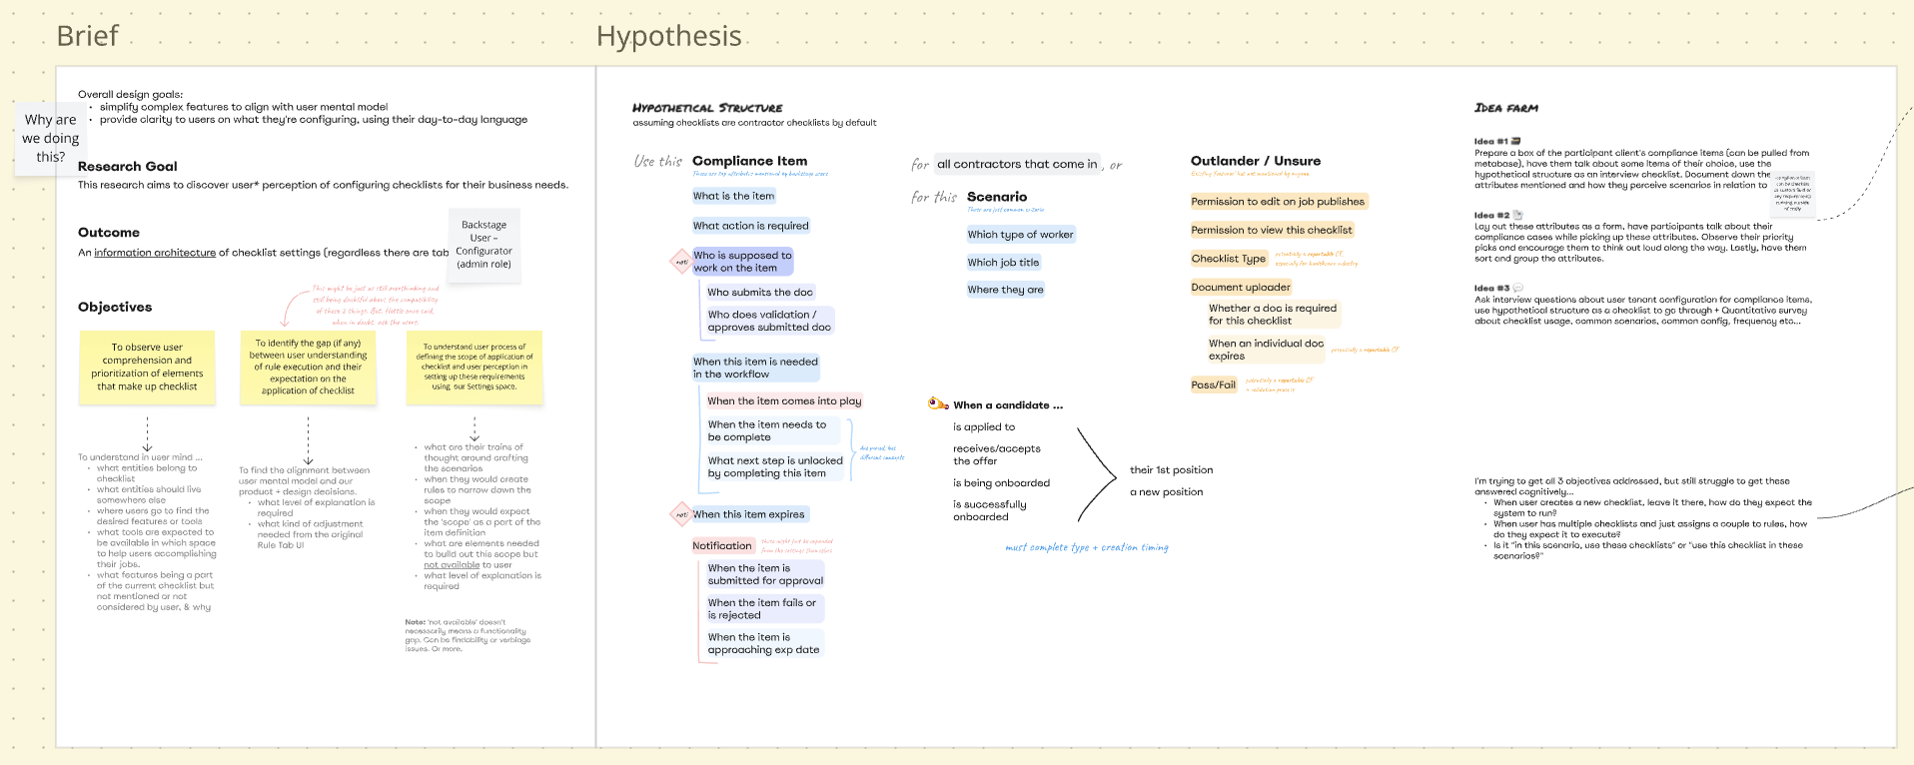Click the box emoji after Idea #1
The image size is (1914, 765).
[1515, 142]
